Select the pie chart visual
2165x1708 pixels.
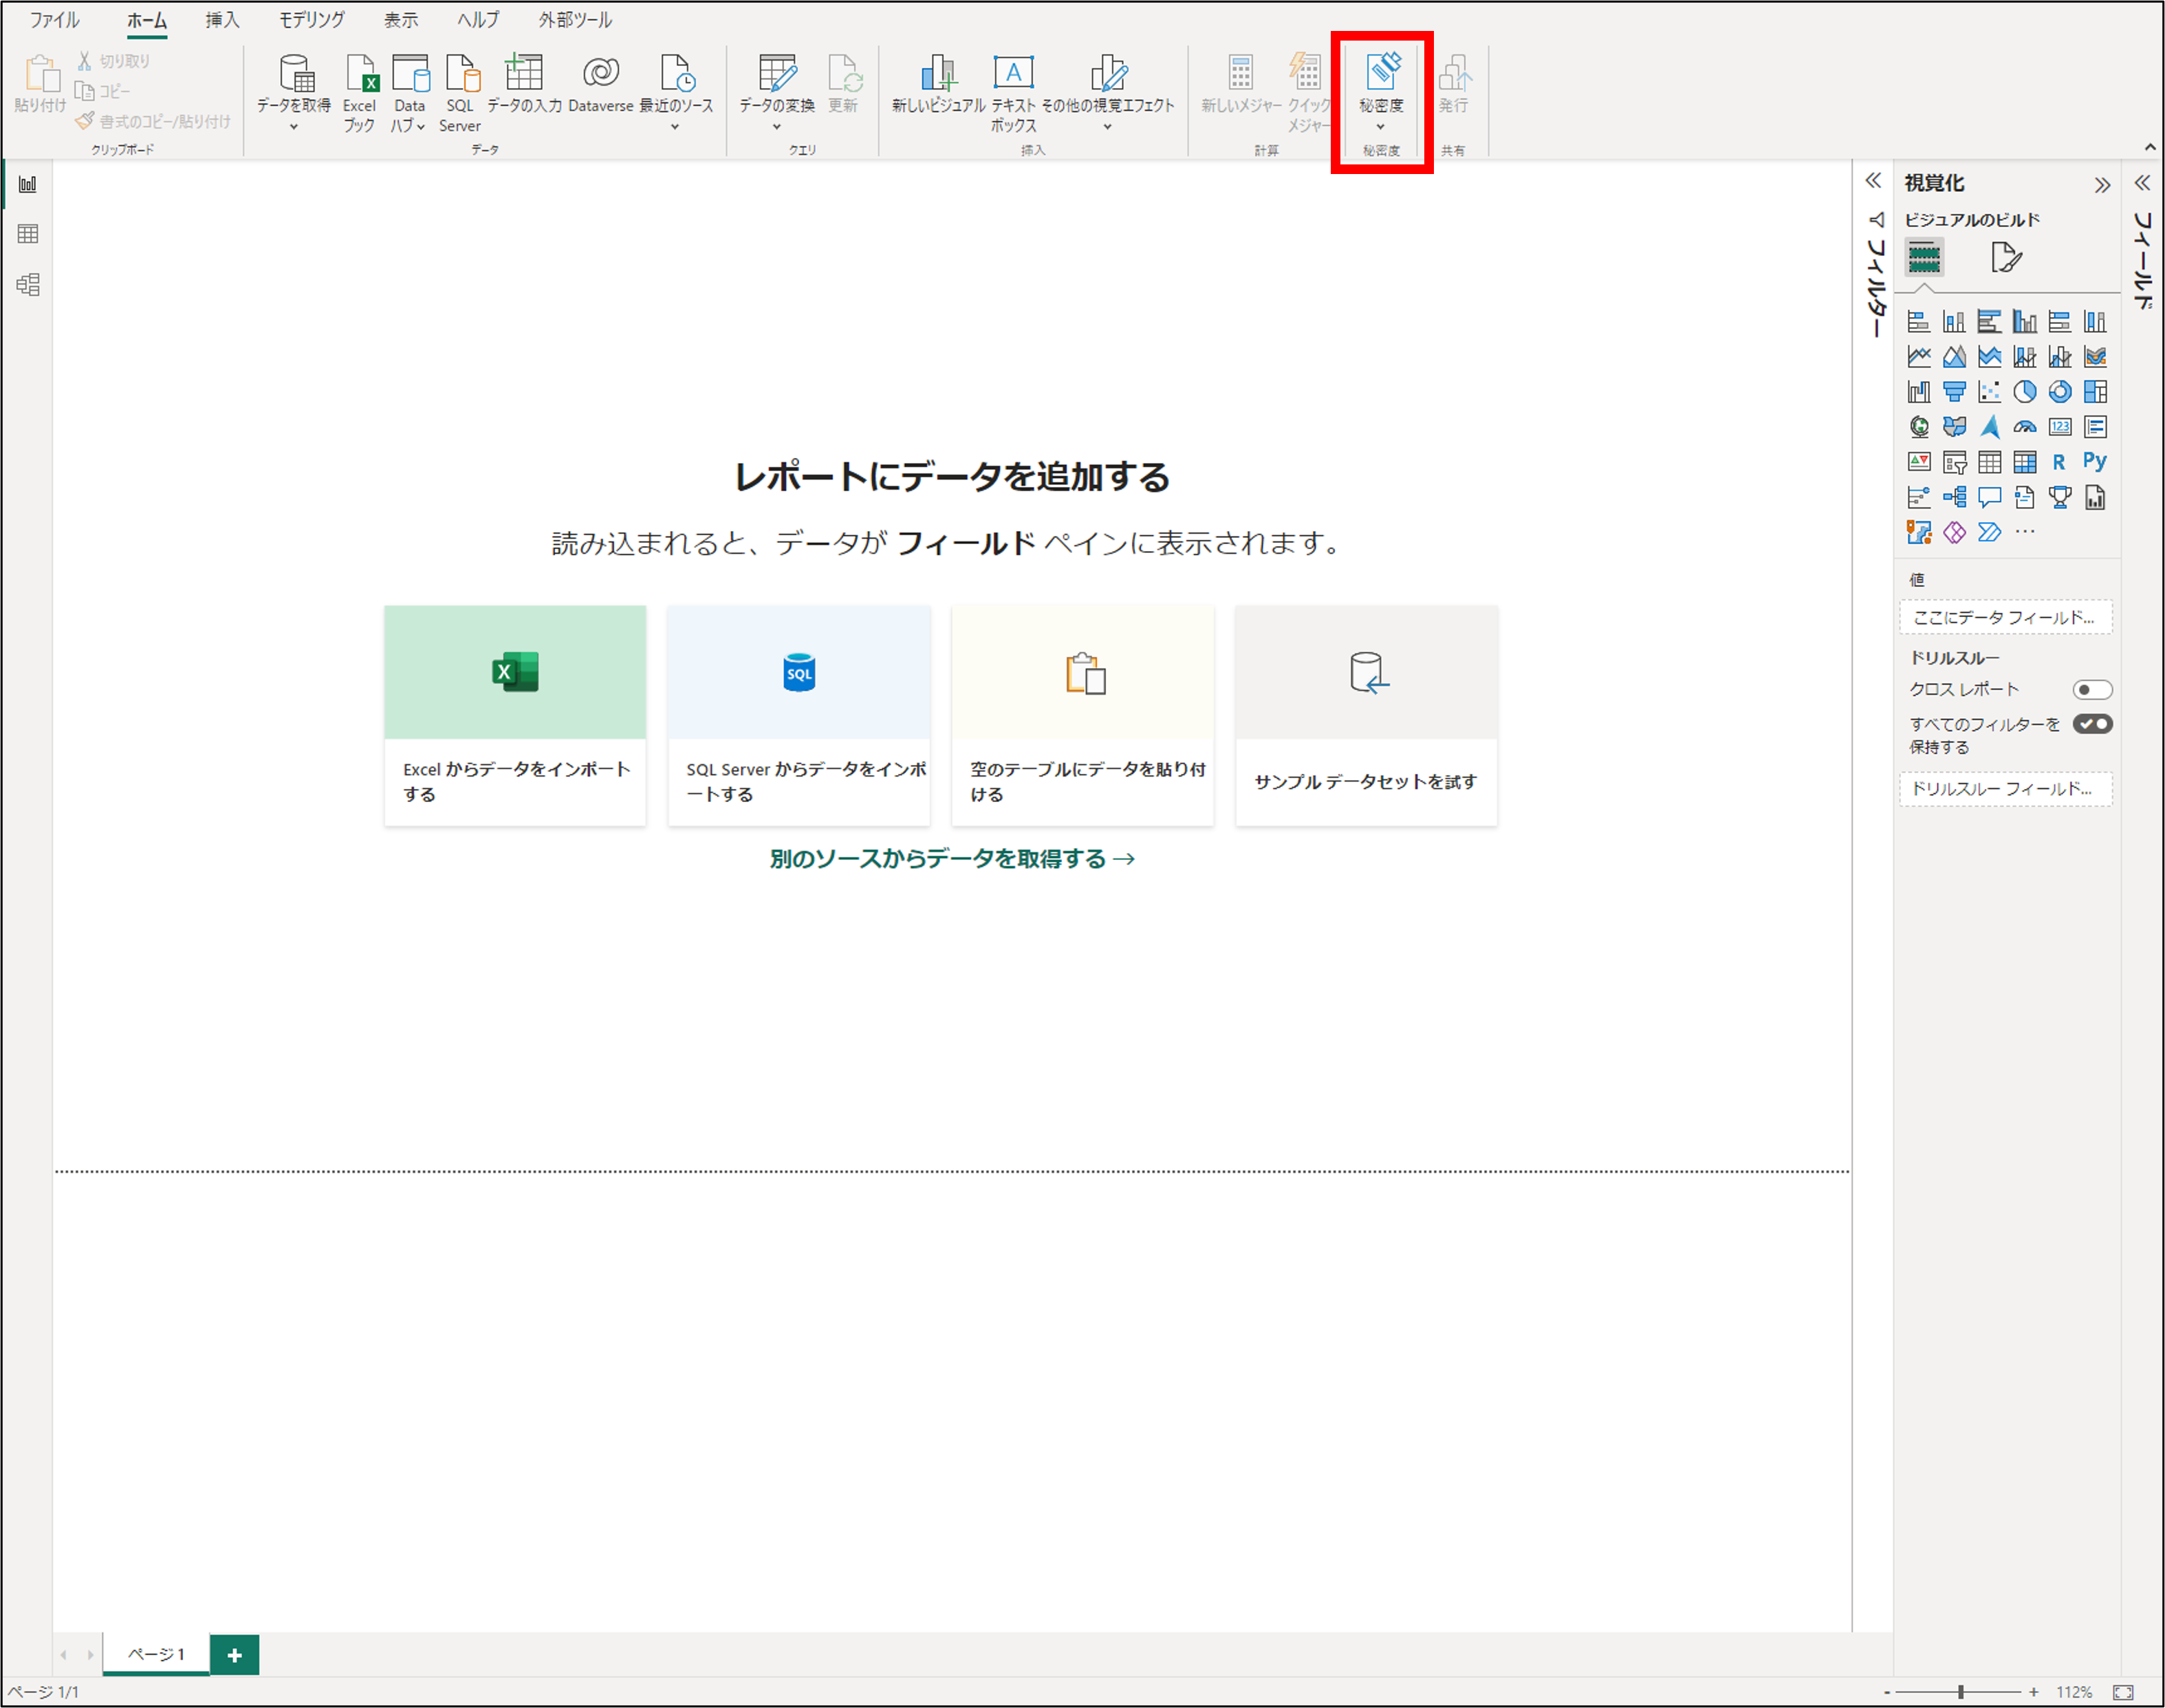click(2025, 391)
